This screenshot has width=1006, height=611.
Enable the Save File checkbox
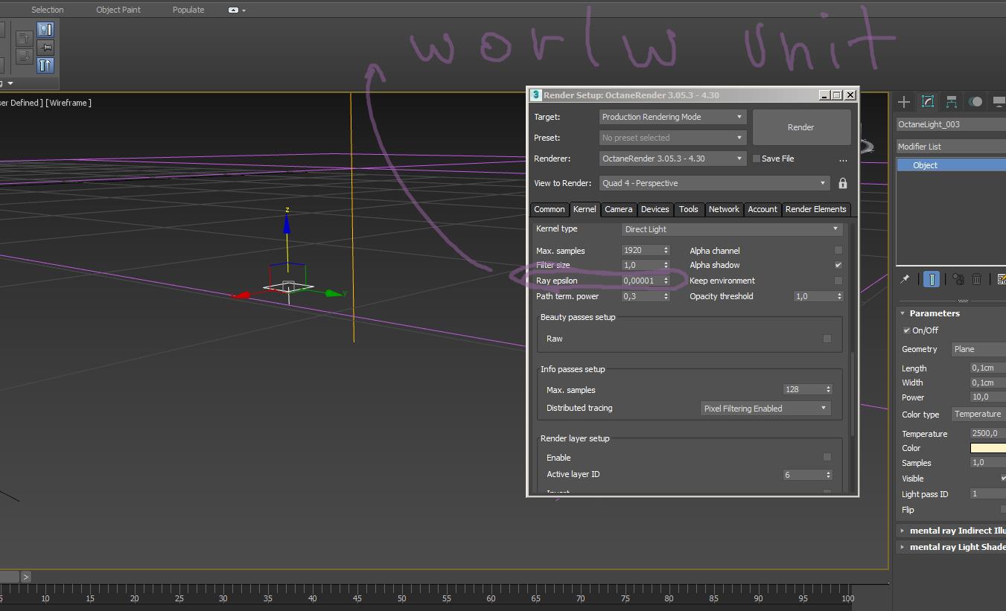pos(757,159)
